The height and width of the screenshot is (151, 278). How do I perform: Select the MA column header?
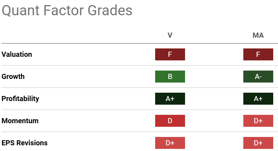[258, 35]
